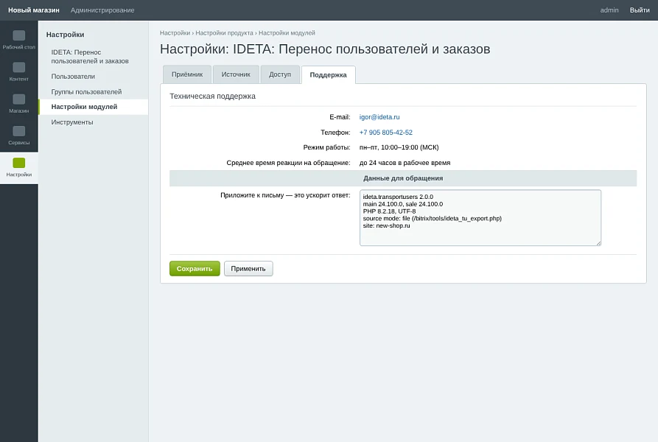Select Настройки модулей in the left menu

pos(93,107)
